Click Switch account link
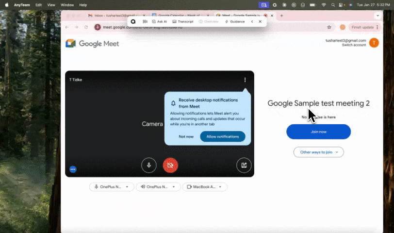Viewport: 394px width, 233px height. pyautogui.click(x=354, y=45)
